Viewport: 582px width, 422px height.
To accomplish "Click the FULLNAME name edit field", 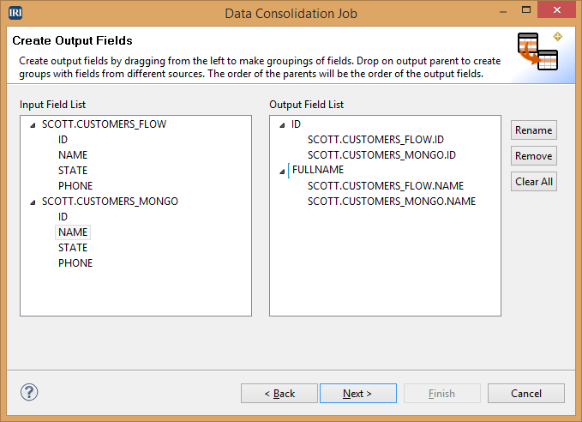I will [x=318, y=170].
